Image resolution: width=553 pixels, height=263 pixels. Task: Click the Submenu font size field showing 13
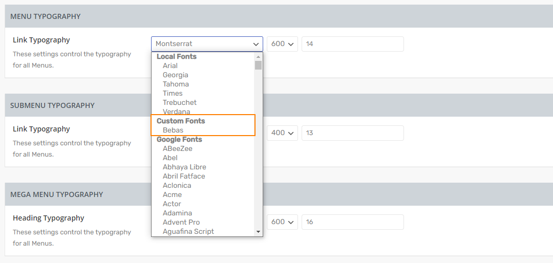[x=352, y=133]
